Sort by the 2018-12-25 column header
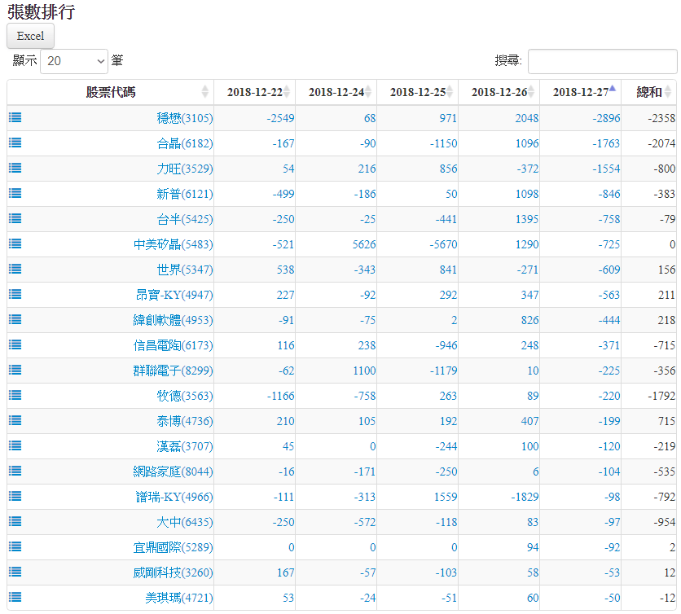 [x=417, y=92]
